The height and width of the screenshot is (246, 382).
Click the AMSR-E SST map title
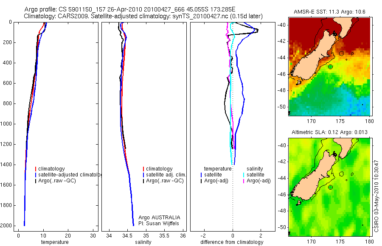click(x=329, y=12)
